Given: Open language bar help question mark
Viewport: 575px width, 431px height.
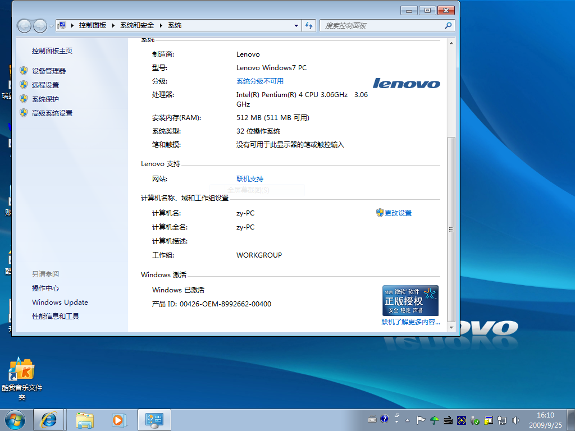Looking at the screenshot, I should click(x=384, y=419).
